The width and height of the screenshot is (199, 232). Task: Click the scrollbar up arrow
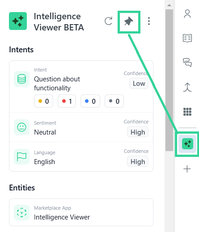[x=169, y=5]
